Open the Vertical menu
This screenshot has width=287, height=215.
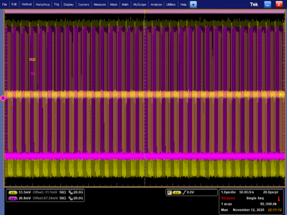(x=26, y=4)
